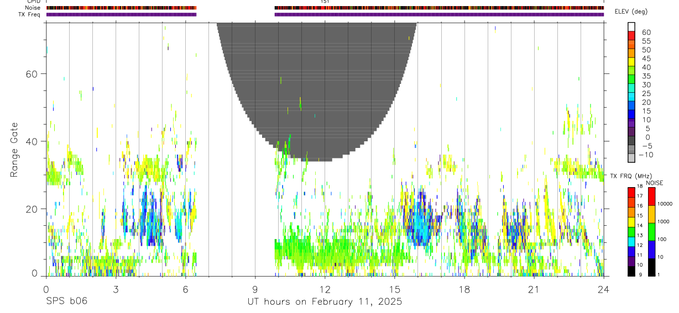Image resolution: width=679 pixels, height=313 pixels.
Task: Pick the green swatch in TX FRQ colorbar
Action: click(x=631, y=231)
